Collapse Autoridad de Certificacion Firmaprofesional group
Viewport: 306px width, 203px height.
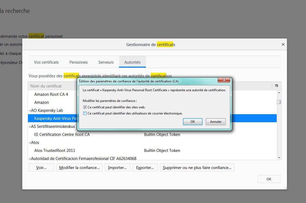point(30,159)
